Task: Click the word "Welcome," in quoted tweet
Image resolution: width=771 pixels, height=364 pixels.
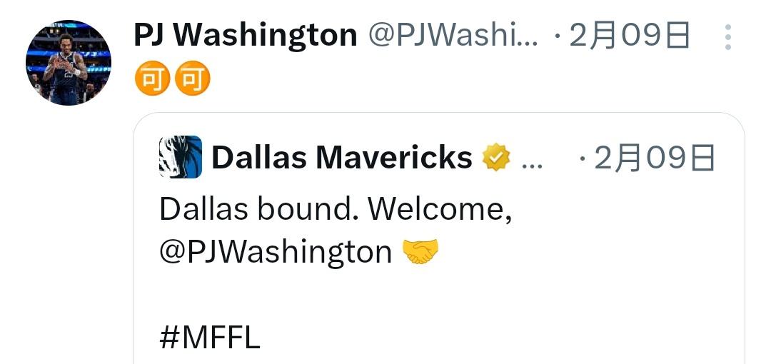Action: click(440, 210)
